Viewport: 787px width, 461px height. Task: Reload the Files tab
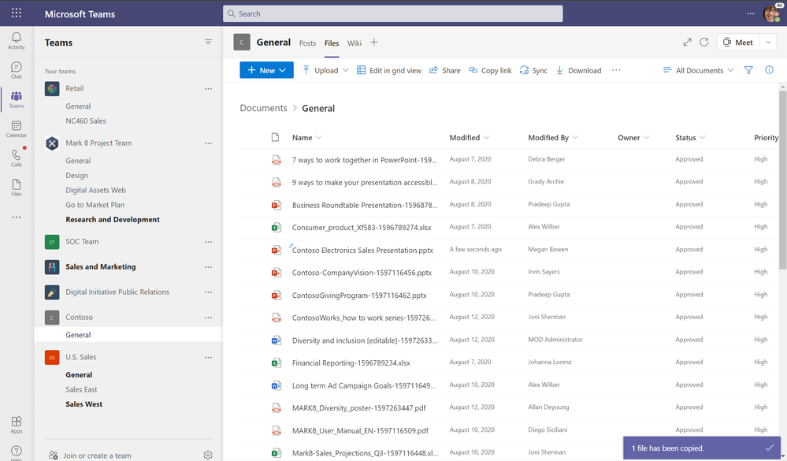[x=704, y=43]
